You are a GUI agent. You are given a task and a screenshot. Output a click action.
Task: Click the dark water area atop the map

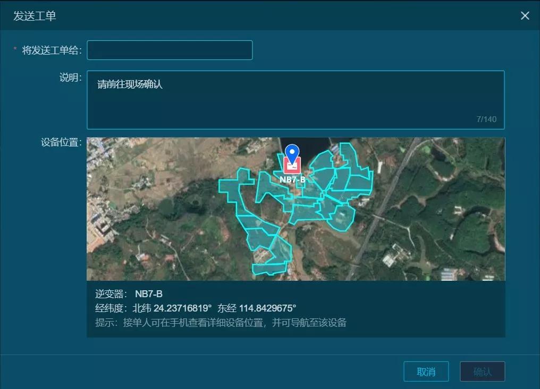pyautogui.click(x=308, y=146)
